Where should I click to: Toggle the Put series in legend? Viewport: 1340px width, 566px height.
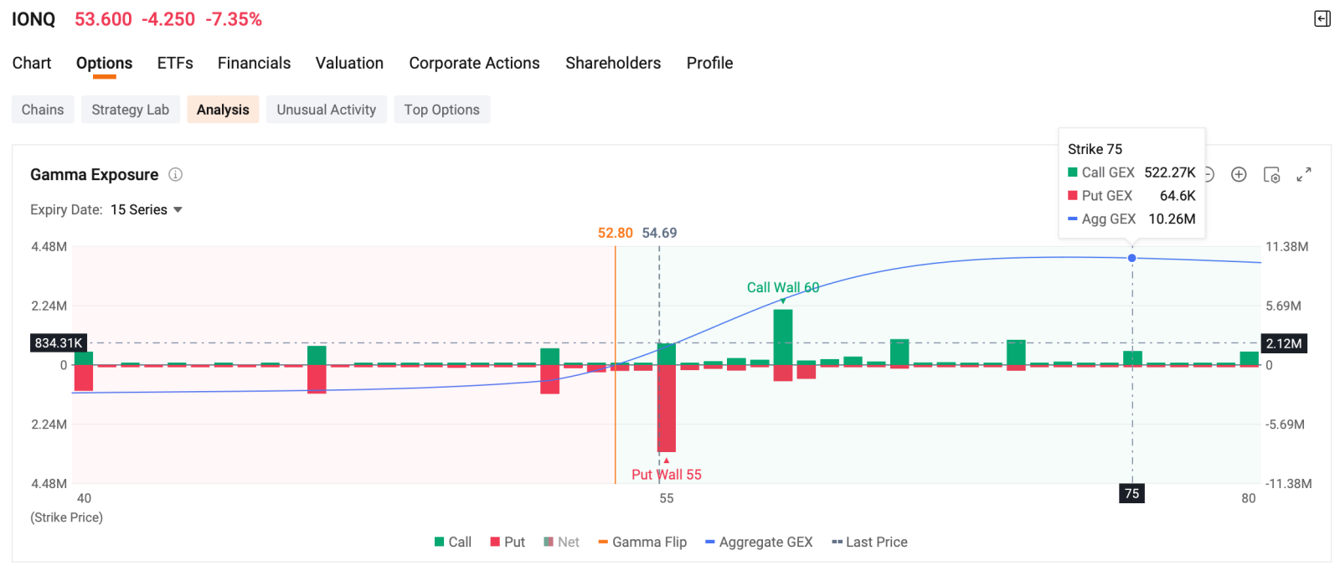pyautogui.click(x=508, y=542)
